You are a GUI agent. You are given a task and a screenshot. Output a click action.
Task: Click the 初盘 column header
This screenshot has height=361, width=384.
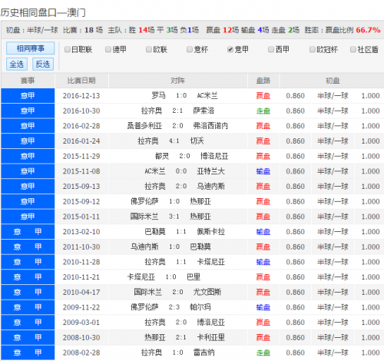[333, 81]
